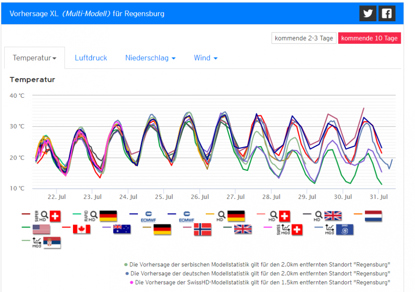415x292 pixels.
Task: Share forecast via Facebook icon
Action: (x=387, y=13)
